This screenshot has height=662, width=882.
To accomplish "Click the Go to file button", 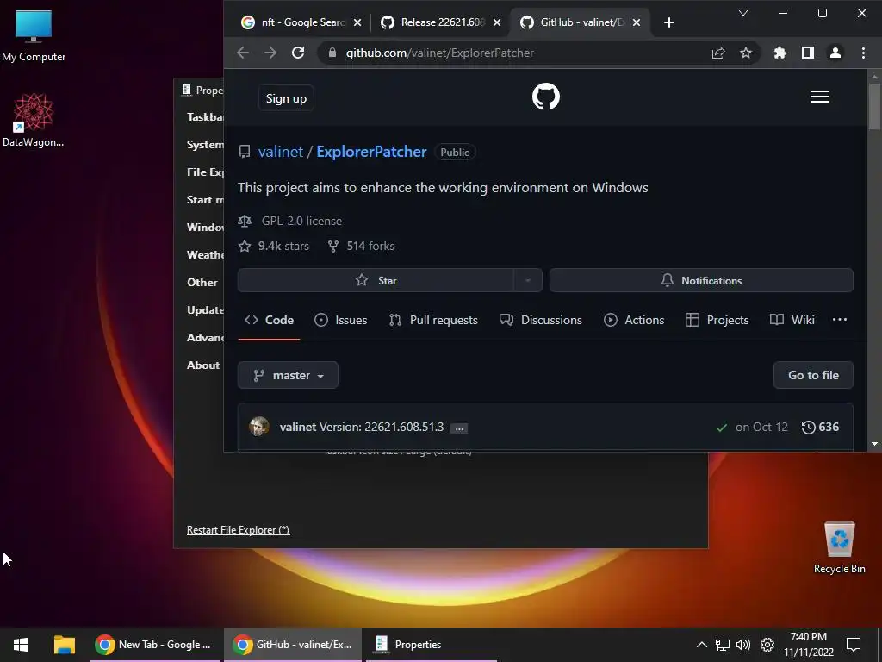I will pos(813,375).
